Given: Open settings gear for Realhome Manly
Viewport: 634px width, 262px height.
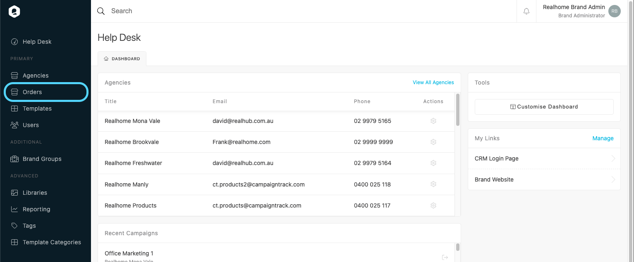Looking at the screenshot, I should click(433, 184).
